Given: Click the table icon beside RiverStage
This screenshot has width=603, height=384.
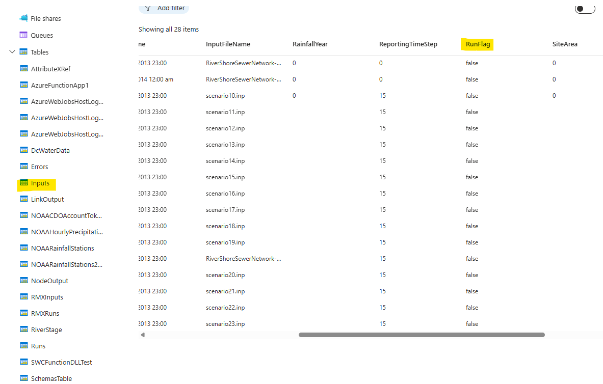Looking at the screenshot, I should tap(24, 330).
